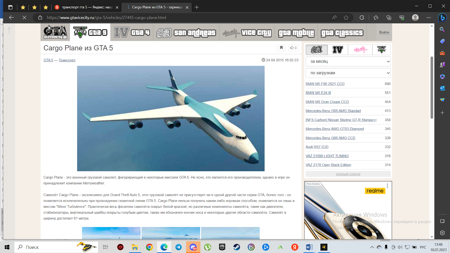The width and height of the screenshot is (450, 253).
Task: Open the sidebar Microsoft 365 icon
Action: pos(442,76)
